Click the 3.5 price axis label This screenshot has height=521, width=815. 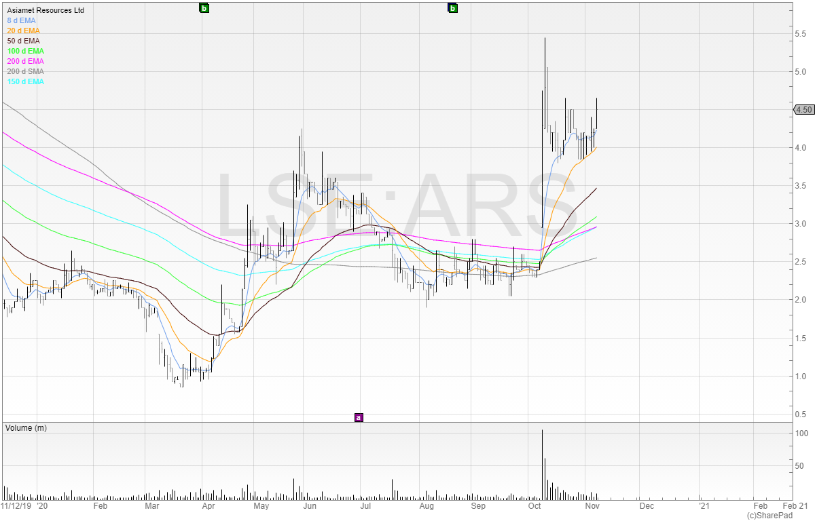tap(800, 186)
